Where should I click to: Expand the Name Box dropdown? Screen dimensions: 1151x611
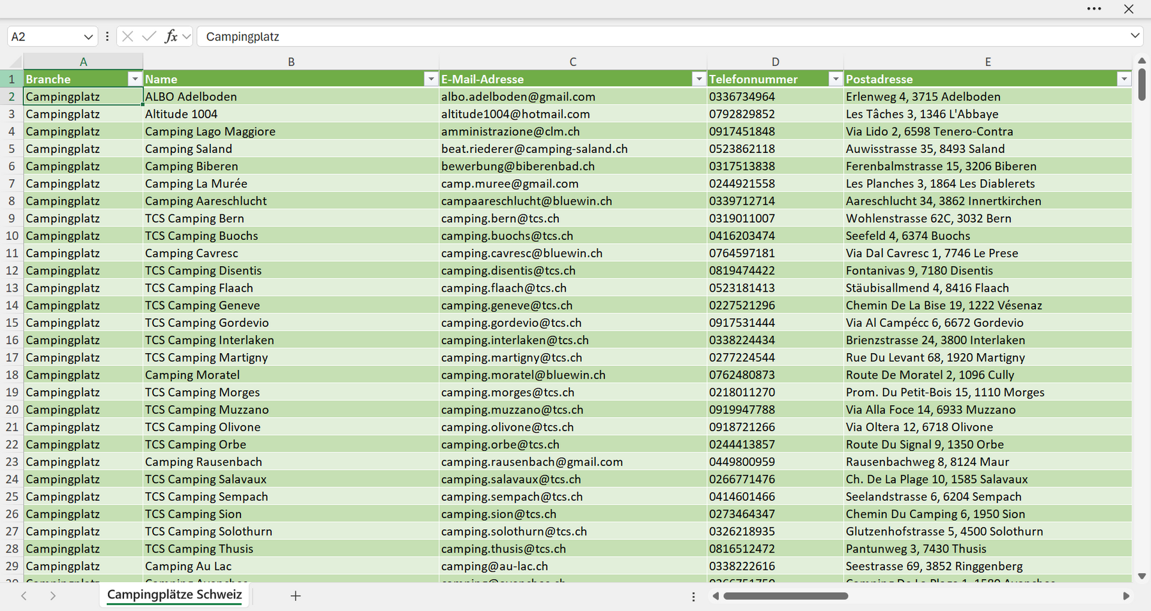88,36
